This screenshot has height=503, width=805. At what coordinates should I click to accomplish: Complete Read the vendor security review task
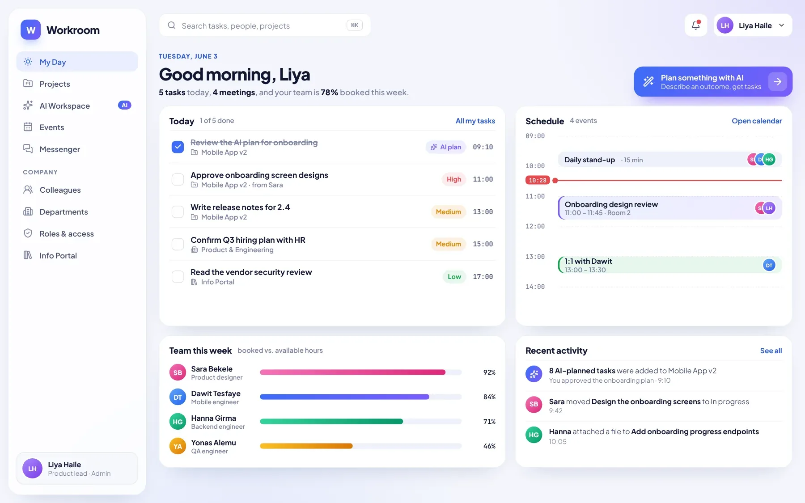click(178, 276)
